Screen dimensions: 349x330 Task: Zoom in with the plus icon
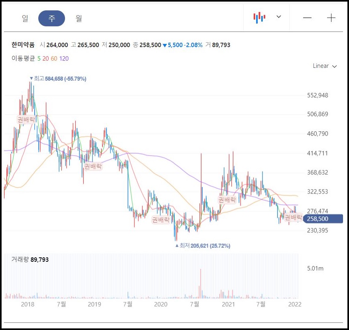(331, 18)
